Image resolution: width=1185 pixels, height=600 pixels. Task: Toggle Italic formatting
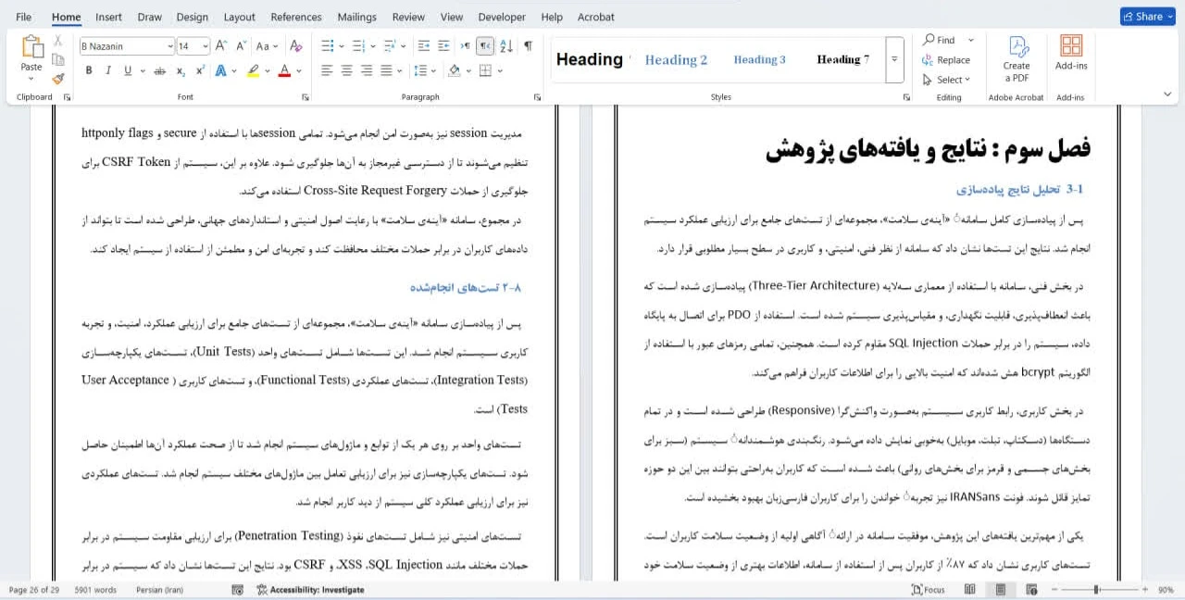click(x=108, y=70)
